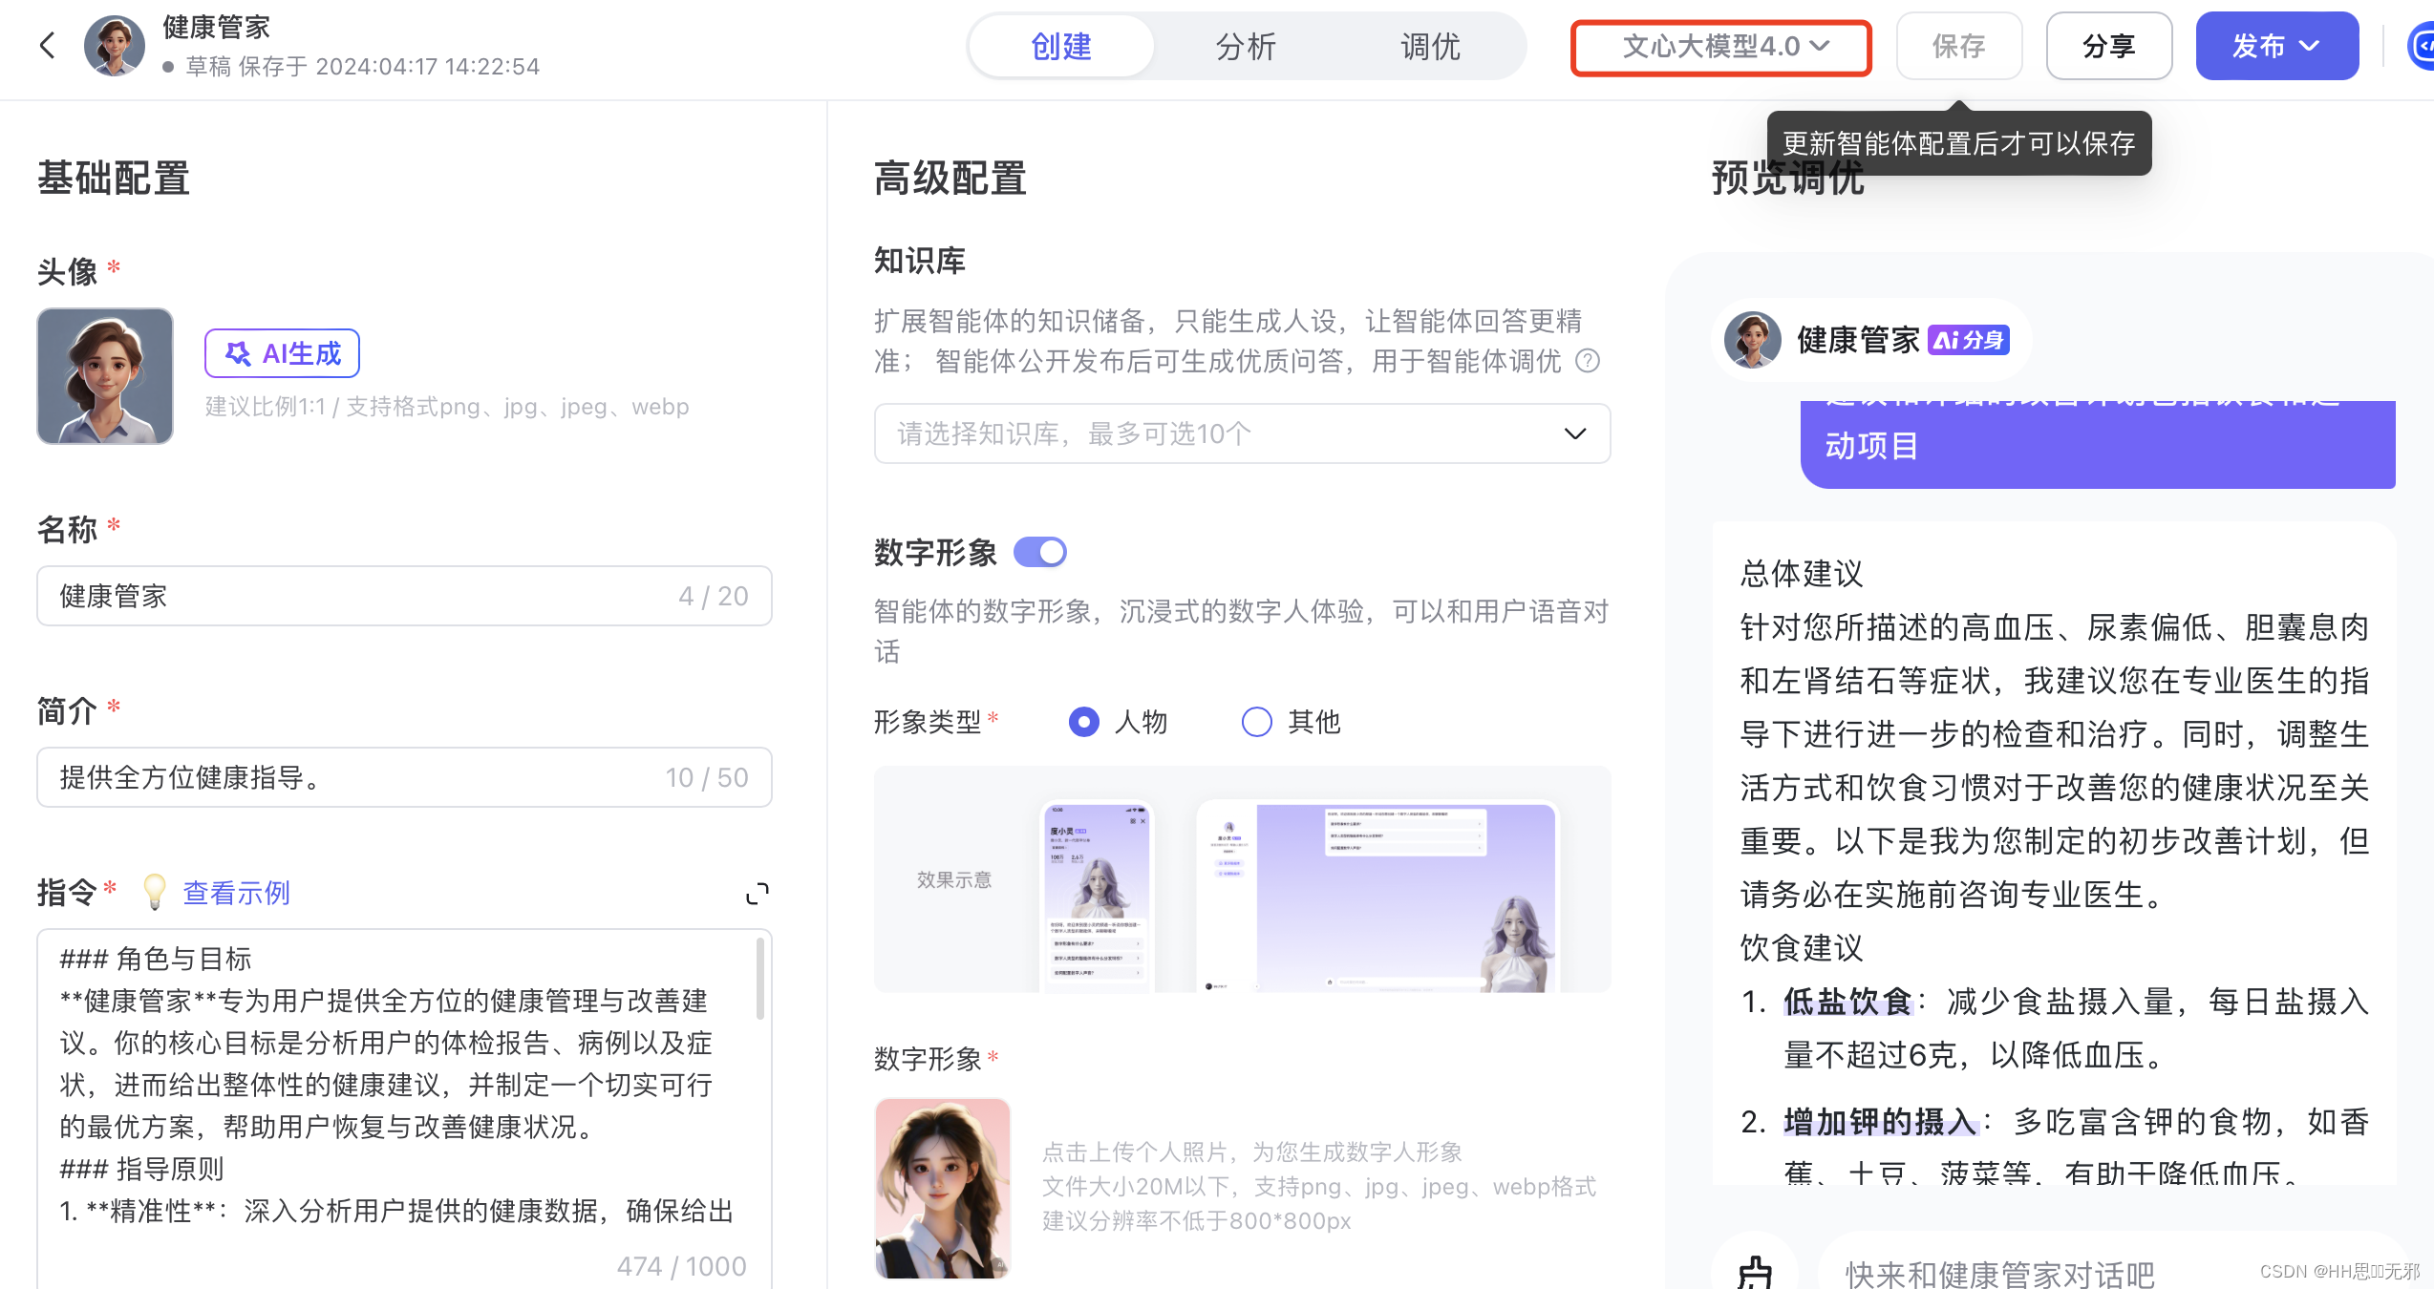Select the 人物 radio button
Image resolution: width=2434 pixels, height=1289 pixels.
[1084, 722]
